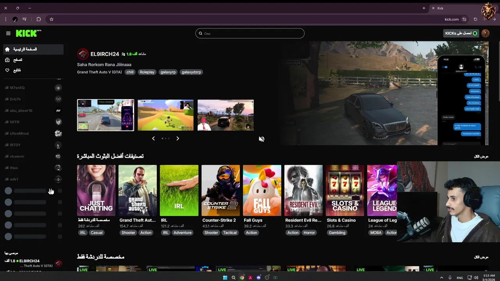This screenshot has height=281, width=500.
Task: Select the galaxyrp tag
Action: click(x=168, y=72)
